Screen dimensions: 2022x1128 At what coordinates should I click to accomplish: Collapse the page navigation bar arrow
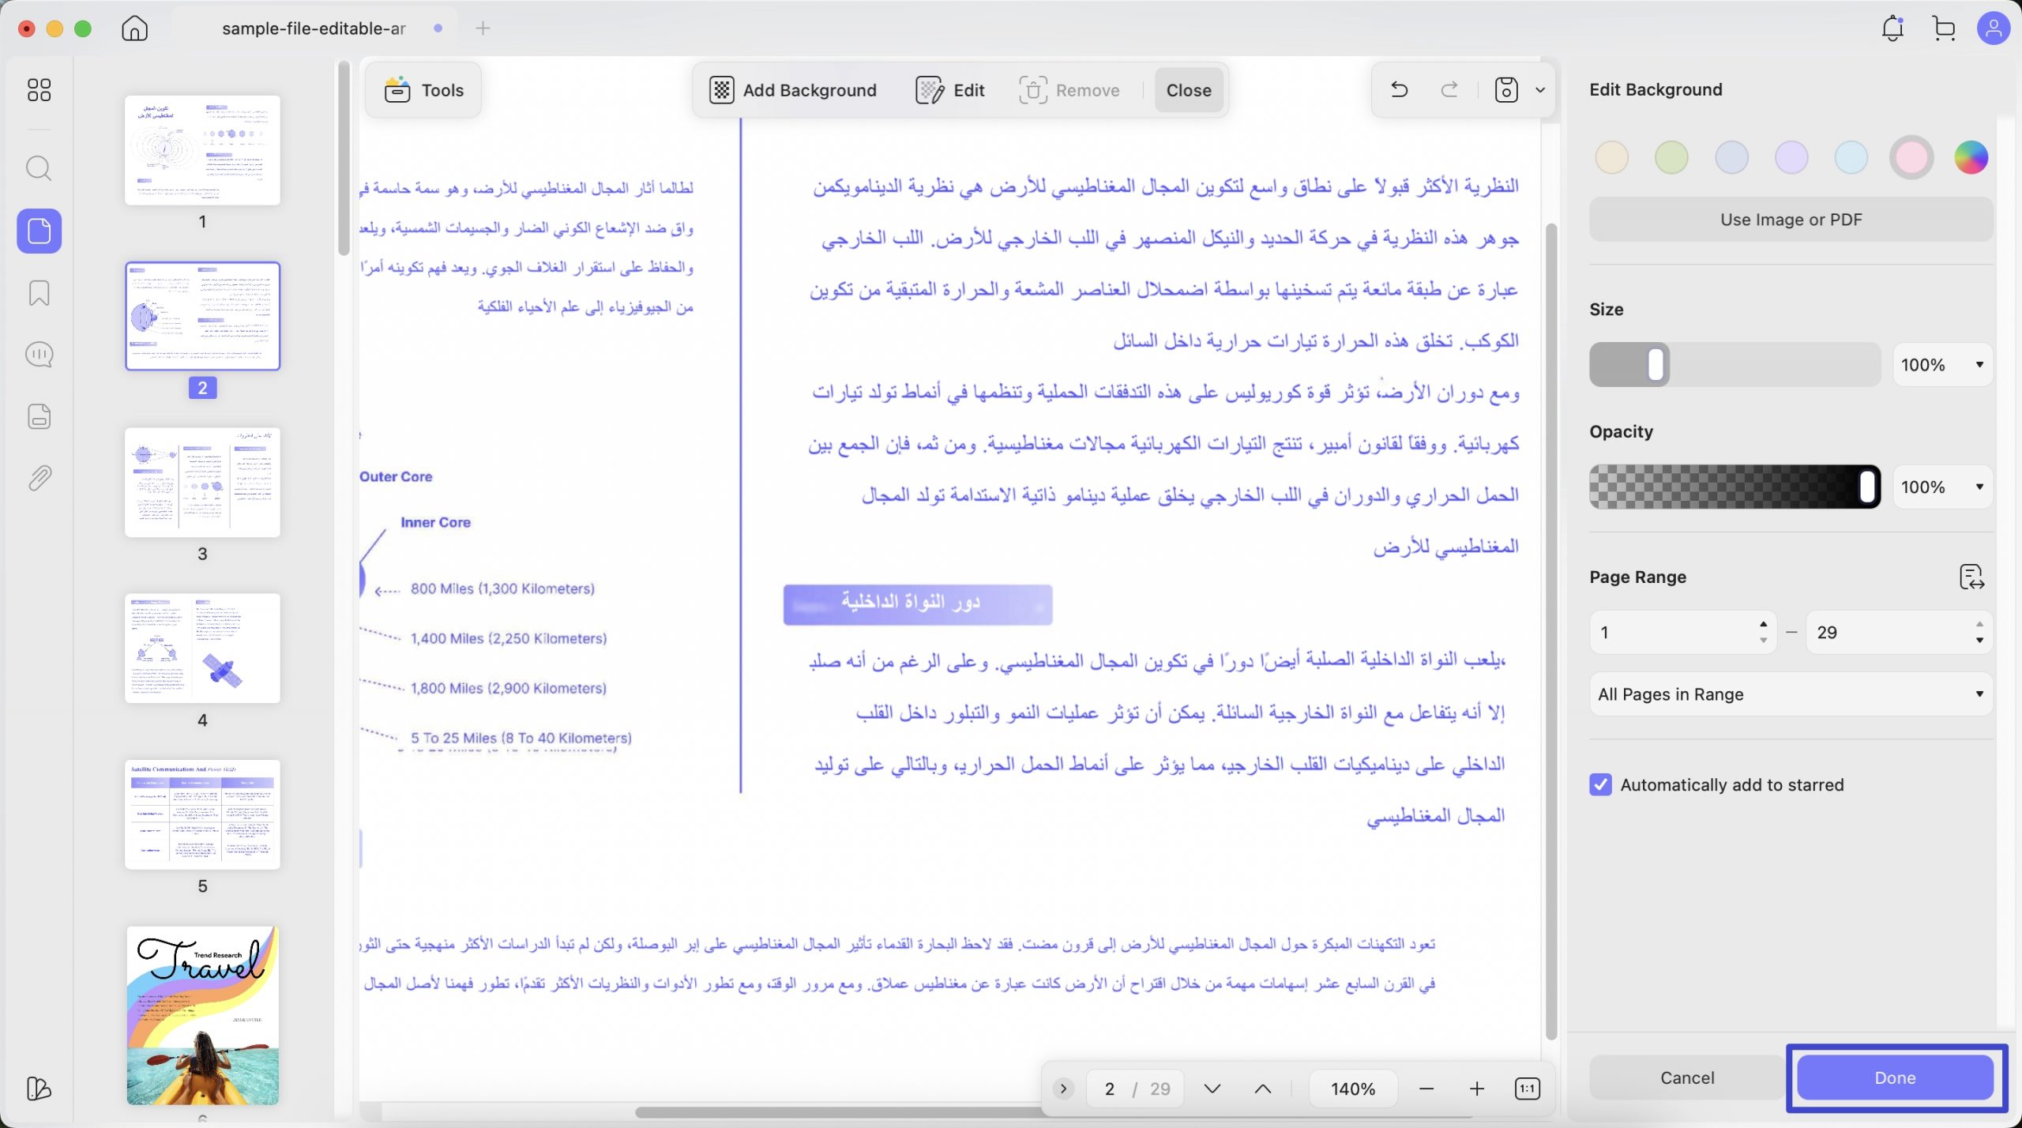[1063, 1089]
